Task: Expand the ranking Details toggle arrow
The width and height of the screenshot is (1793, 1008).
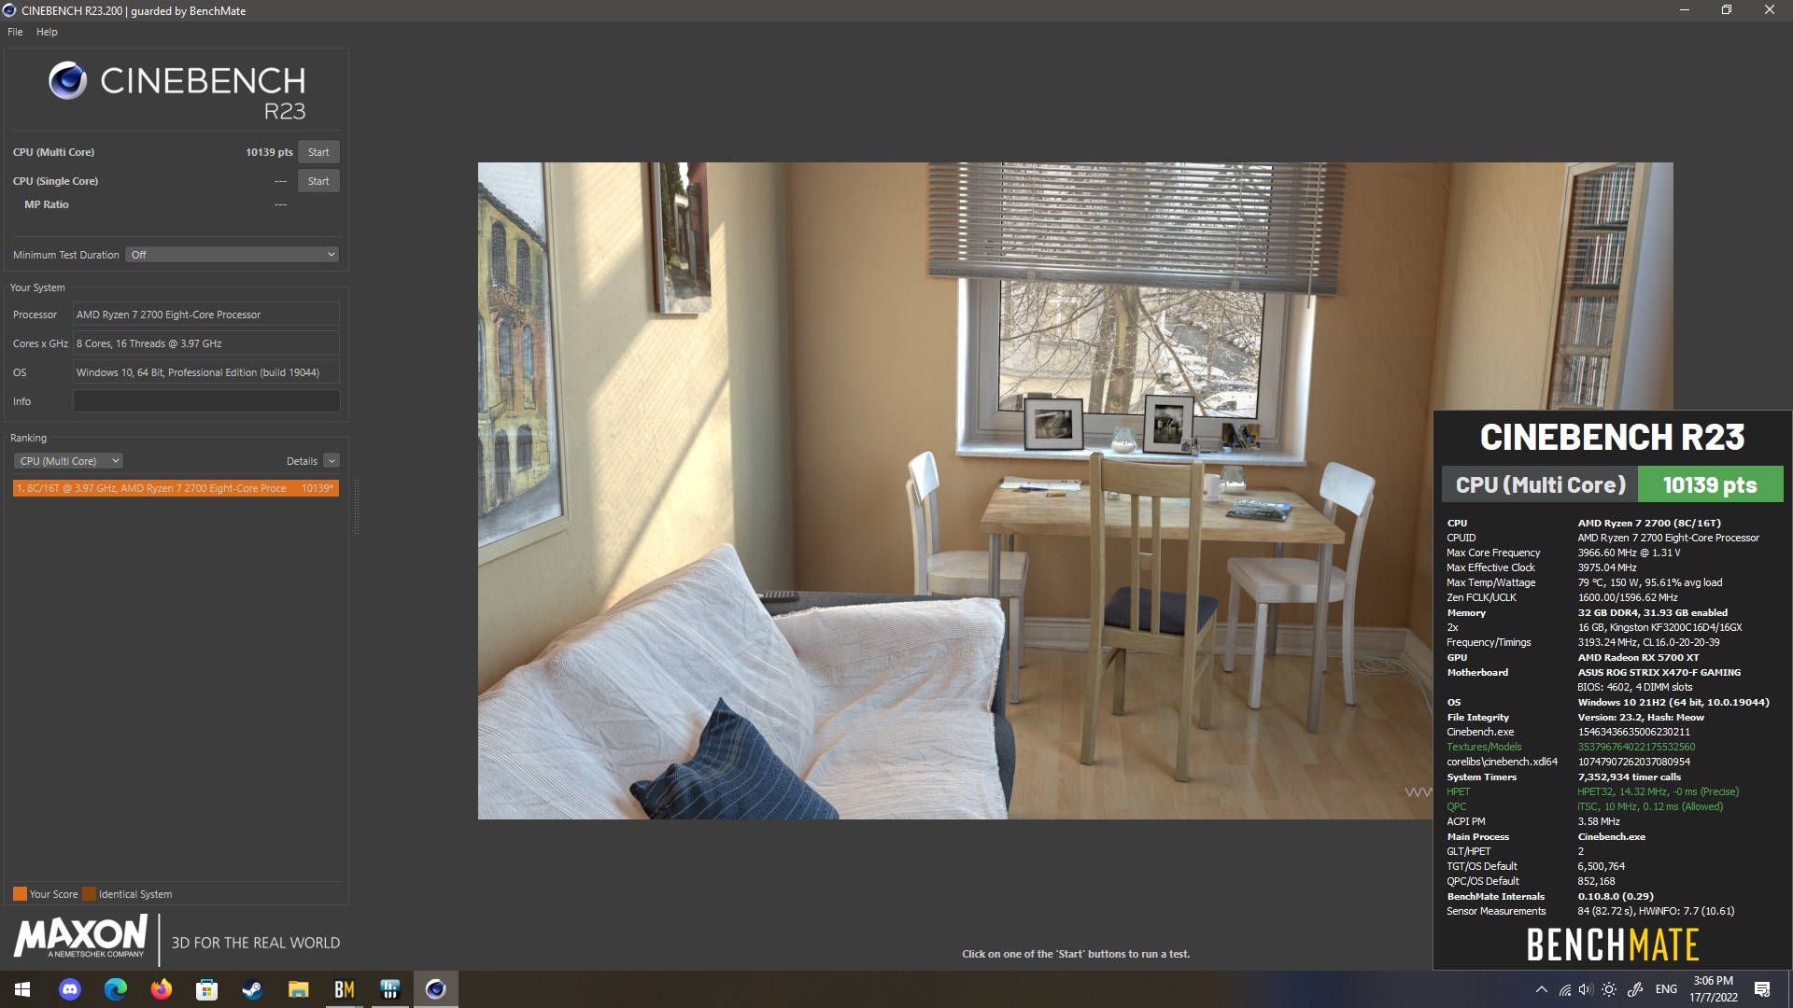Action: [x=332, y=461]
